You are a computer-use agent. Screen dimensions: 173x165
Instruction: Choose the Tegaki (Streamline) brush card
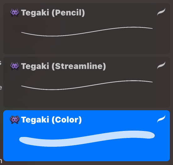pos(87,82)
